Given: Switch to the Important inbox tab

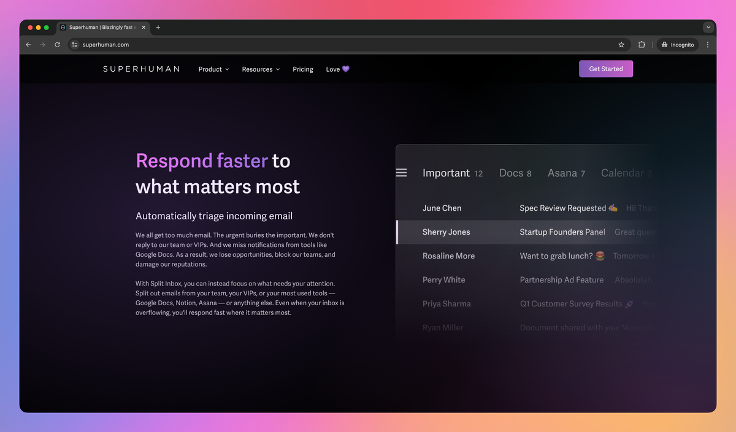Looking at the screenshot, I should [x=453, y=173].
